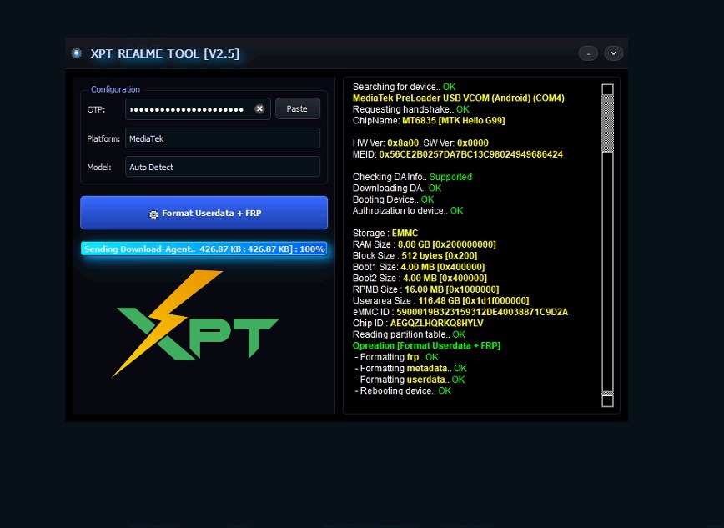Click the ChipName MT6835 log entry
The width and height of the screenshot is (724, 528).
coord(428,121)
